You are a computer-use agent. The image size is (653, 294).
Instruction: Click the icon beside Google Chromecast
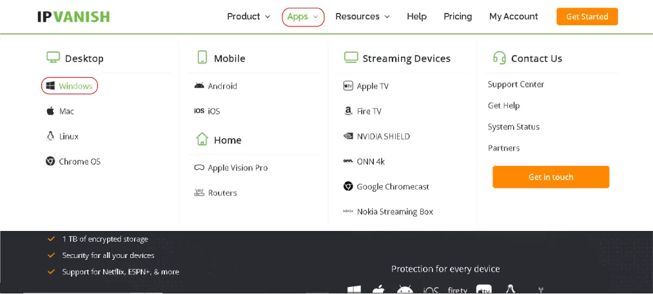tap(347, 187)
